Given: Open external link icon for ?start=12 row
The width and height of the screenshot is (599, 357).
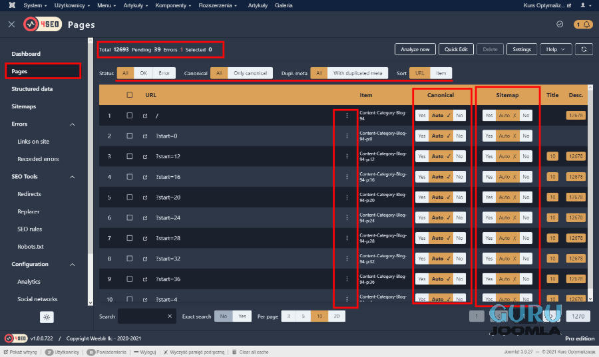Looking at the screenshot, I should click(145, 157).
